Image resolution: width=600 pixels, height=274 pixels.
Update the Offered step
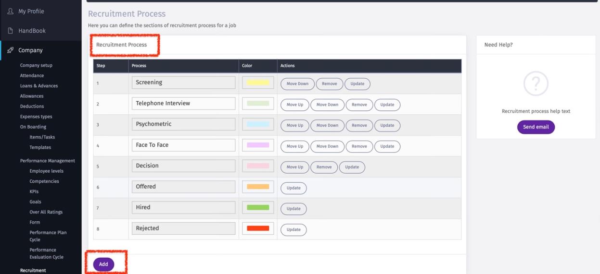294,188
